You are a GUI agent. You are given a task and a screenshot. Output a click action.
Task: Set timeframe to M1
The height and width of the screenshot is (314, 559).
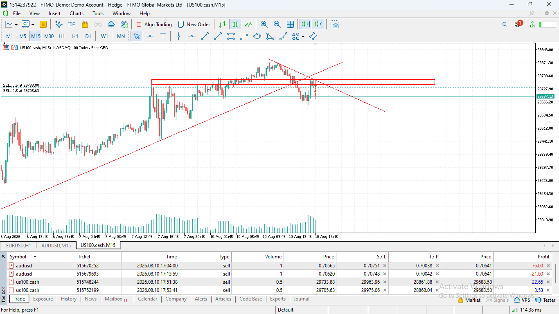click(x=9, y=36)
